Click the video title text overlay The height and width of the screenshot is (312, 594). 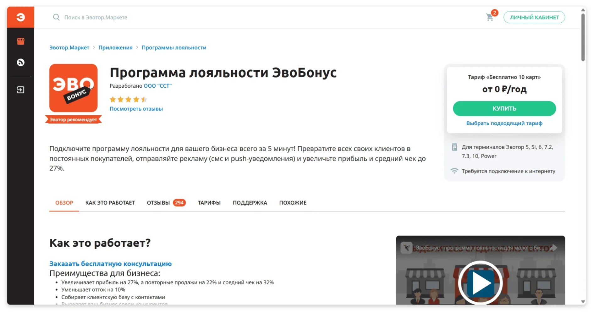point(480,248)
